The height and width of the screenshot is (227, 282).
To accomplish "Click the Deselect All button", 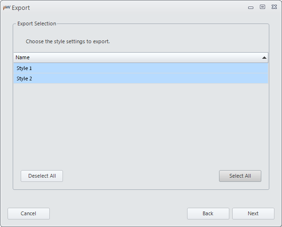I will coord(42,176).
